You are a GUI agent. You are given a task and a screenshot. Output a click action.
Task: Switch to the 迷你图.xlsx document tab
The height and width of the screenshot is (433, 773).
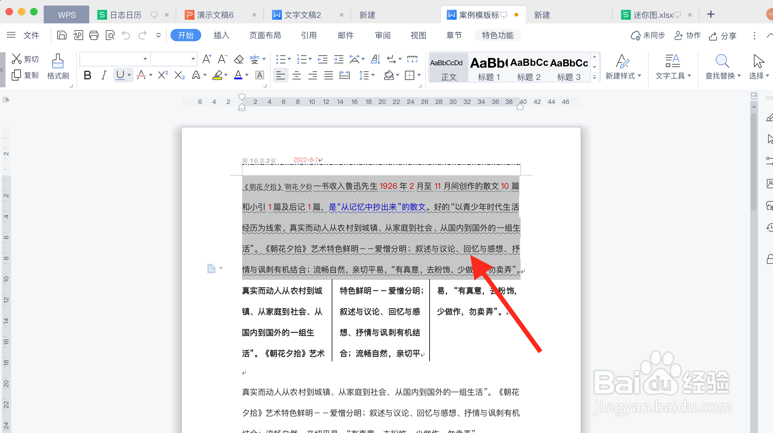pos(652,15)
